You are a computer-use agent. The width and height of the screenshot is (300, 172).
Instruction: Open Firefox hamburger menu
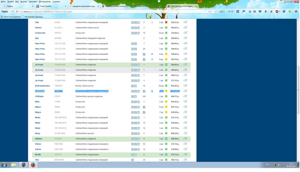click(296, 12)
